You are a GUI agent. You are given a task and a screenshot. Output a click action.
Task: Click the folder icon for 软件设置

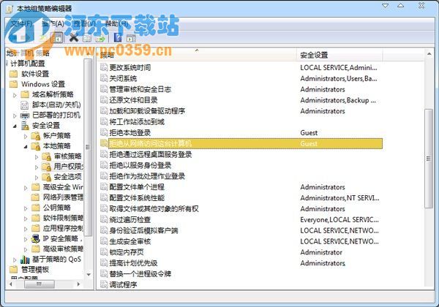pos(13,74)
